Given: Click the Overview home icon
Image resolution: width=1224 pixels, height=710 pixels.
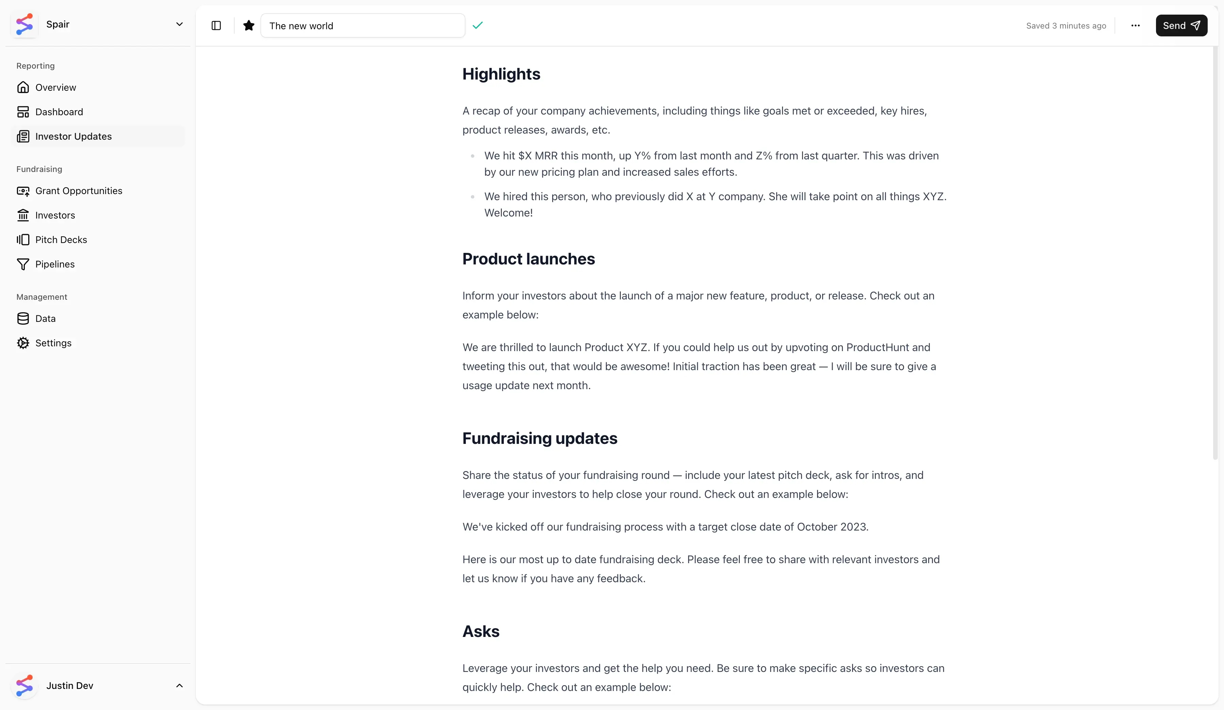Looking at the screenshot, I should [x=23, y=87].
